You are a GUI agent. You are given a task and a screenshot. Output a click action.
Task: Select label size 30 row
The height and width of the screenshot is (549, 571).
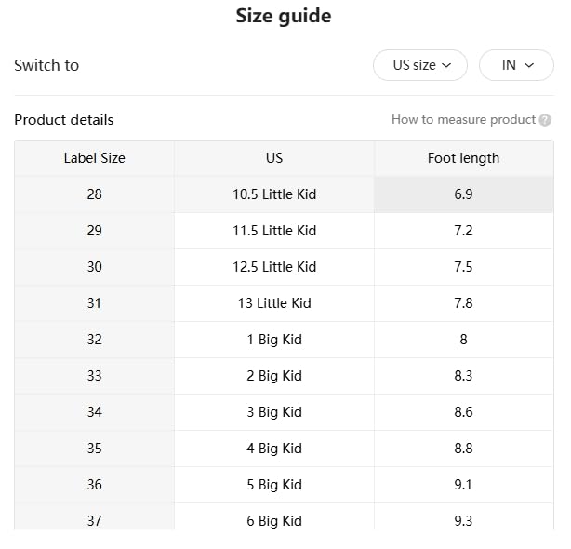(94, 267)
